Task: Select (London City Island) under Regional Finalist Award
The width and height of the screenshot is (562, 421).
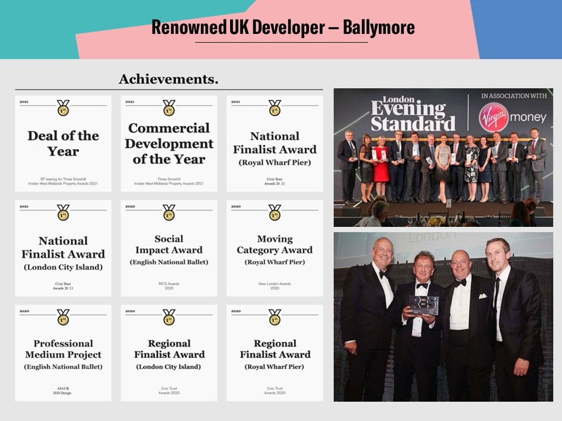Action: [x=169, y=367]
